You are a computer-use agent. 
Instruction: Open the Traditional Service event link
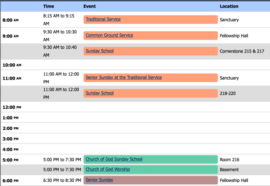(103, 20)
